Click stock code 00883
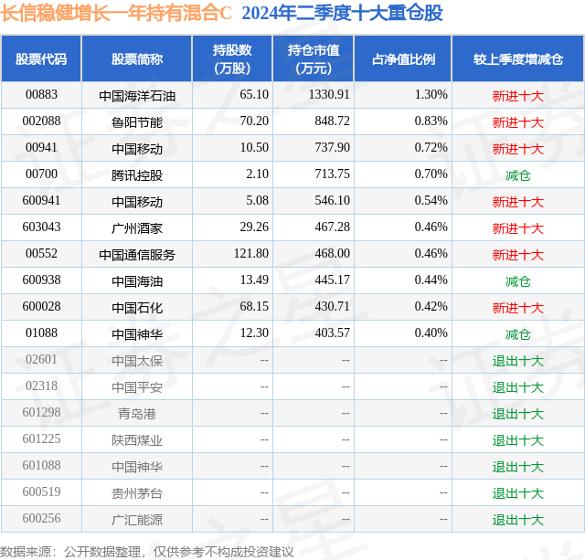 click(x=41, y=95)
